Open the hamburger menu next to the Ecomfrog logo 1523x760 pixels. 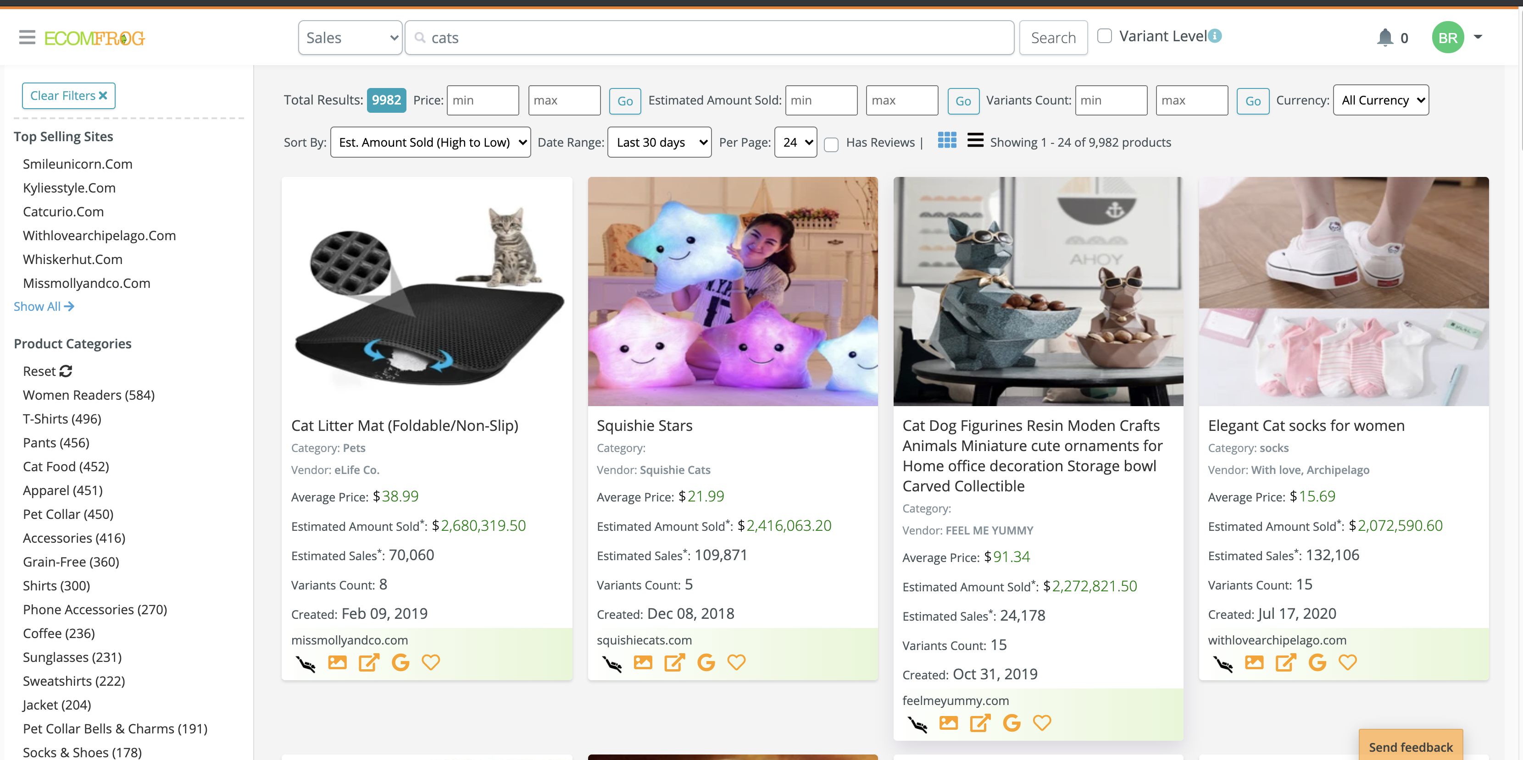[x=27, y=38]
